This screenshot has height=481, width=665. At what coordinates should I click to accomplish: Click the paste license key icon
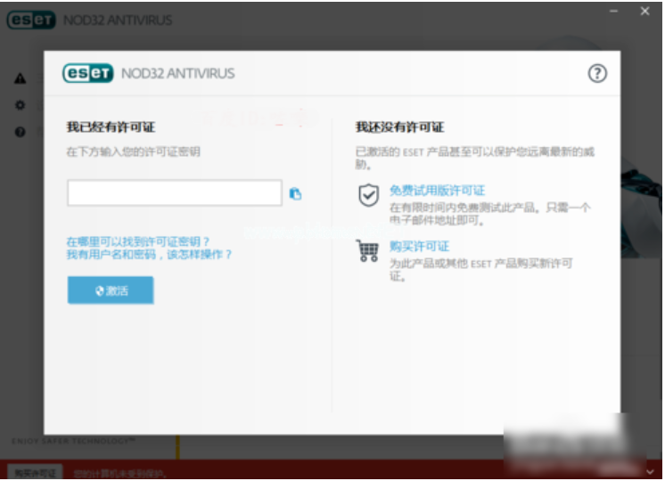295,193
